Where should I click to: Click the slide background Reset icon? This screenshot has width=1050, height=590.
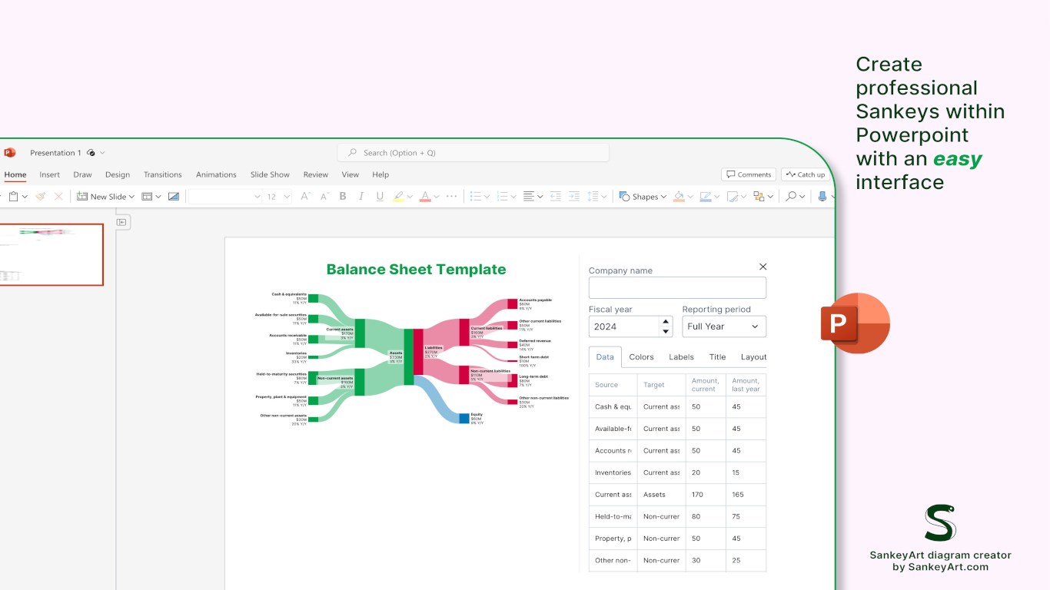coord(174,197)
